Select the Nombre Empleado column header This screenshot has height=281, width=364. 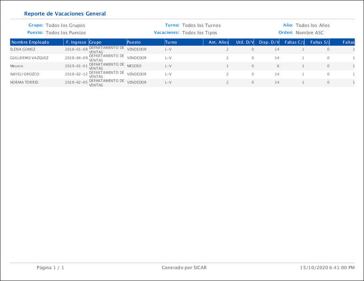pos(30,42)
